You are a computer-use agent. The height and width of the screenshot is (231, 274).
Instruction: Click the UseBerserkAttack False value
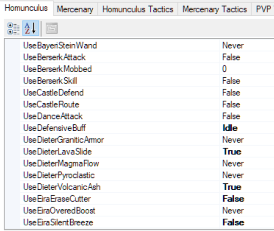point(231,57)
